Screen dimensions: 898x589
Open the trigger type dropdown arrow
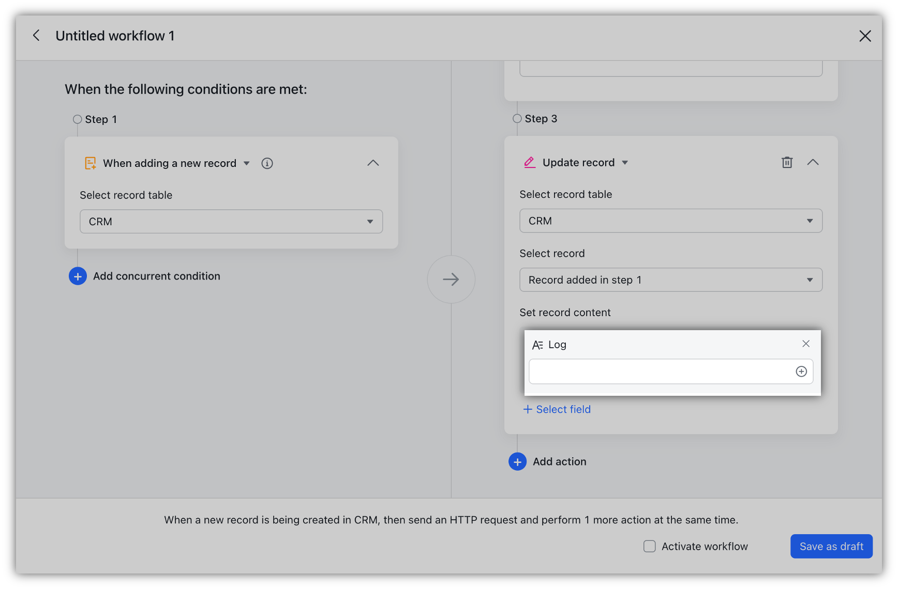point(247,163)
